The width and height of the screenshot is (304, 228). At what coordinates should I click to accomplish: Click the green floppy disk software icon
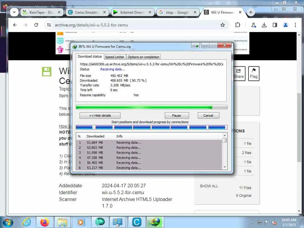[x=47, y=72]
